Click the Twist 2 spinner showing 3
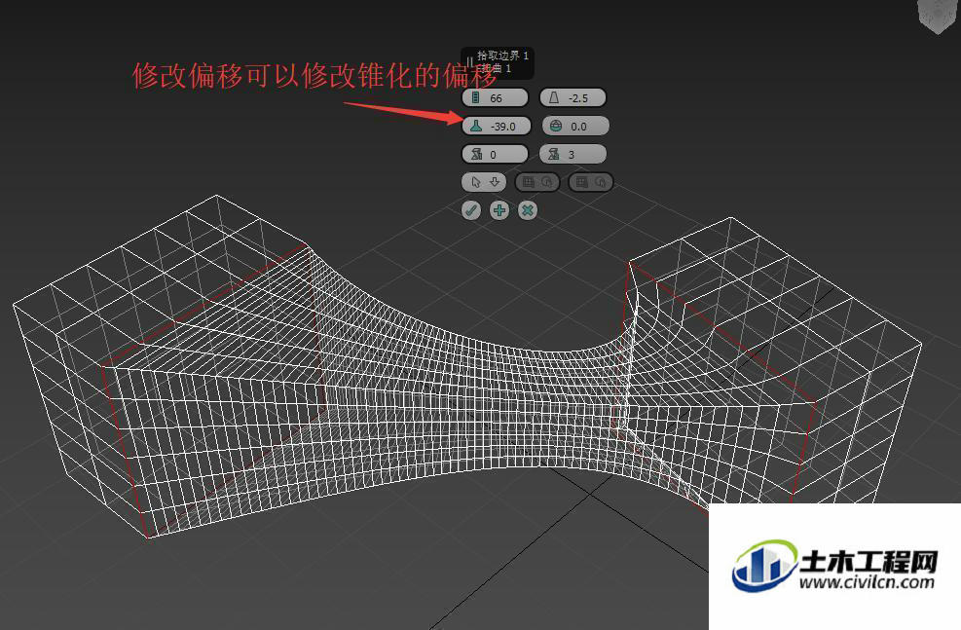 pos(573,154)
